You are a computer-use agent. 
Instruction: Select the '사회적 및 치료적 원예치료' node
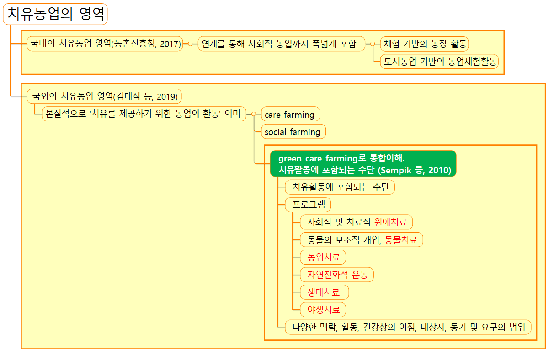pos(356,222)
